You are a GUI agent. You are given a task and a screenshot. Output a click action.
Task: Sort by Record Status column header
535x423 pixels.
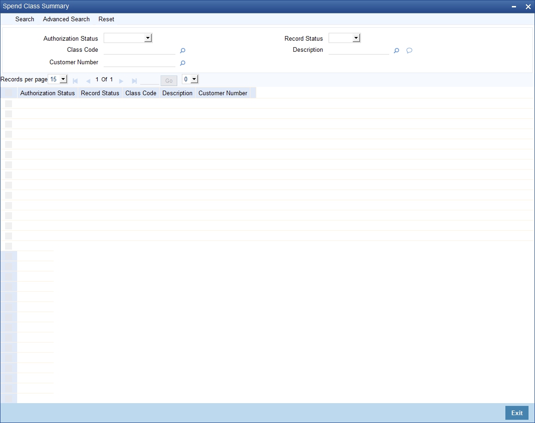pos(100,93)
